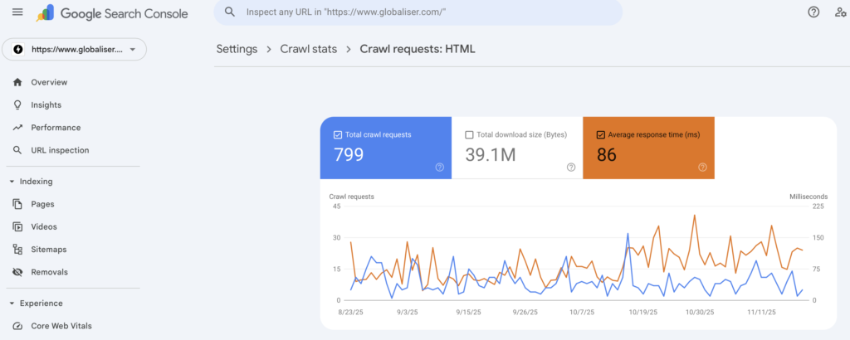Open the hamburger main menu
The image size is (850, 340).
[x=17, y=12]
